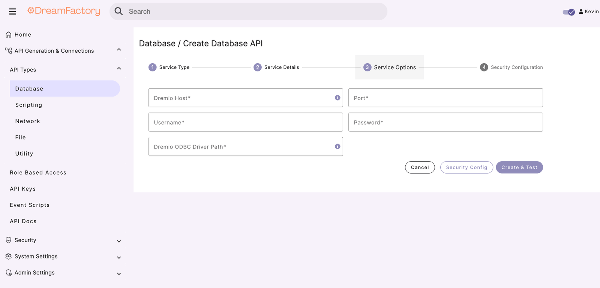This screenshot has width=600, height=288.
Task: Go to Service Details step
Action: click(x=276, y=67)
